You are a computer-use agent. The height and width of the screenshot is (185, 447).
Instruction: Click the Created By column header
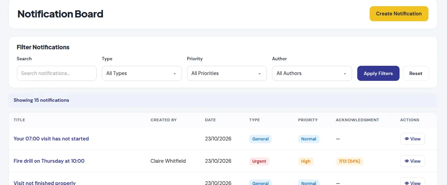[163, 120]
